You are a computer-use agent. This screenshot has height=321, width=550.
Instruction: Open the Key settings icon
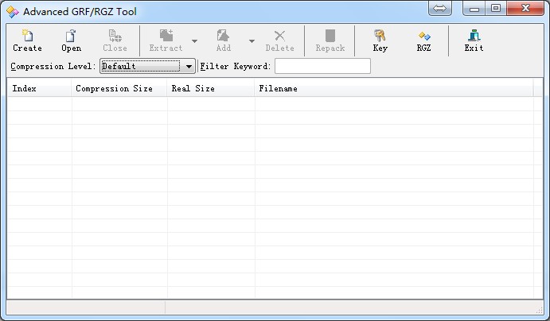click(x=380, y=41)
